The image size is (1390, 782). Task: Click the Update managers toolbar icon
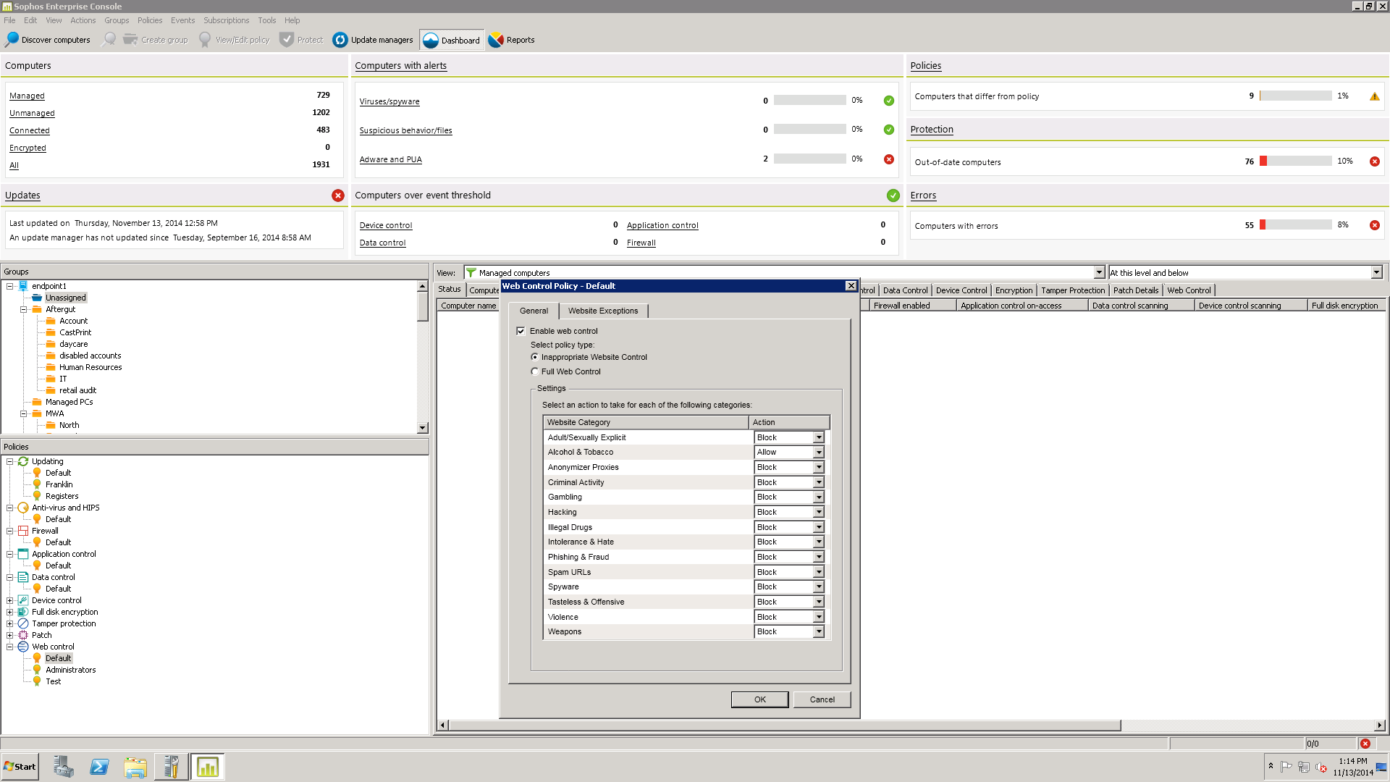click(340, 40)
